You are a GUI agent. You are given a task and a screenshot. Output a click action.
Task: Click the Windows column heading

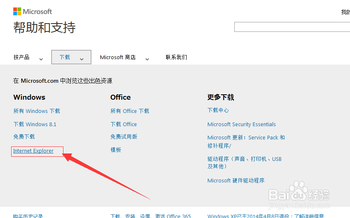coord(29,97)
